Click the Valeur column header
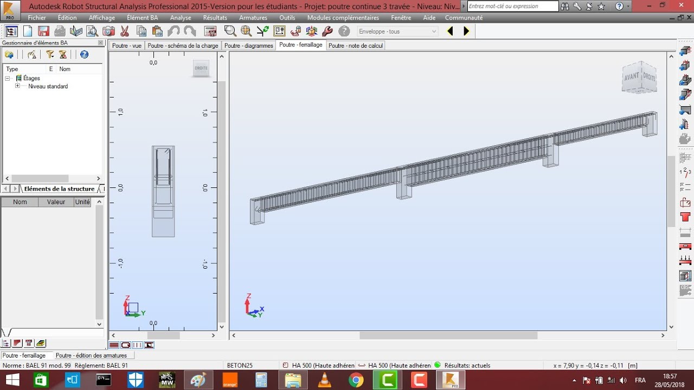This screenshot has height=390, width=694. tap(56, 202)
